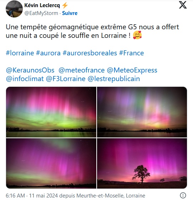The image size is (193, 200).
Task: Open the Kévin Leclercq display name
Action: 42,5
